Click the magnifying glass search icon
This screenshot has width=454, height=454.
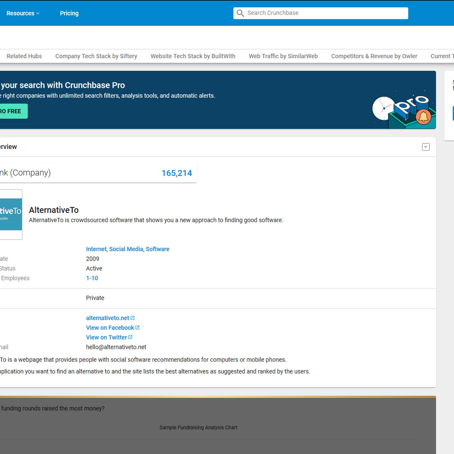pyautogui.click(x=240, y=13)
